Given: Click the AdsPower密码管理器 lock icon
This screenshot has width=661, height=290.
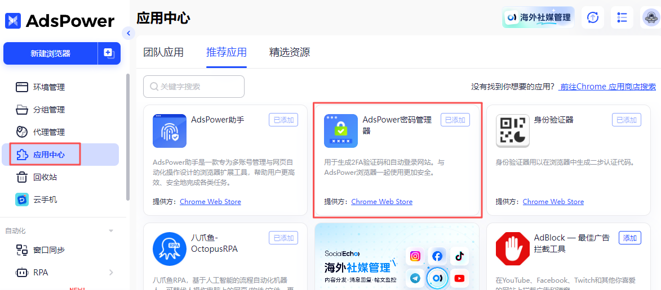Looking at the screenshot, I should tap(340, 131).
